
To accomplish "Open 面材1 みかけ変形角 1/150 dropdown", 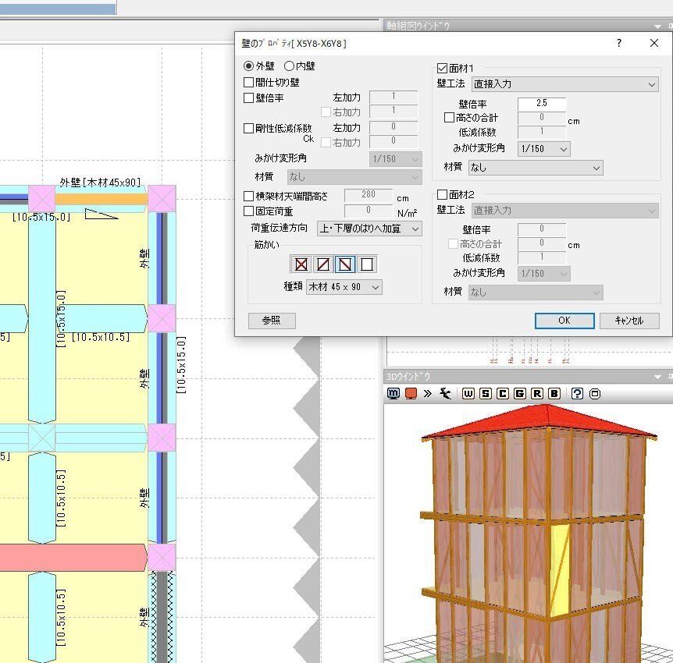I will point(544,149).
